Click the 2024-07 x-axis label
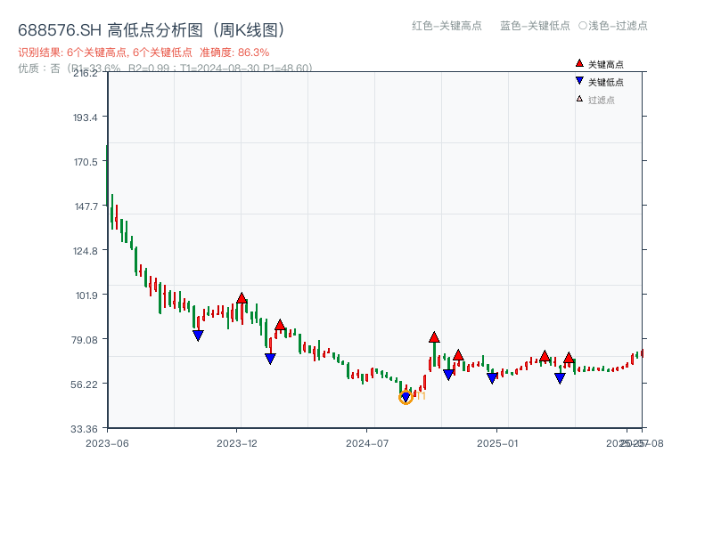Screen dimensions: 713x534 [x=367, y=443]
